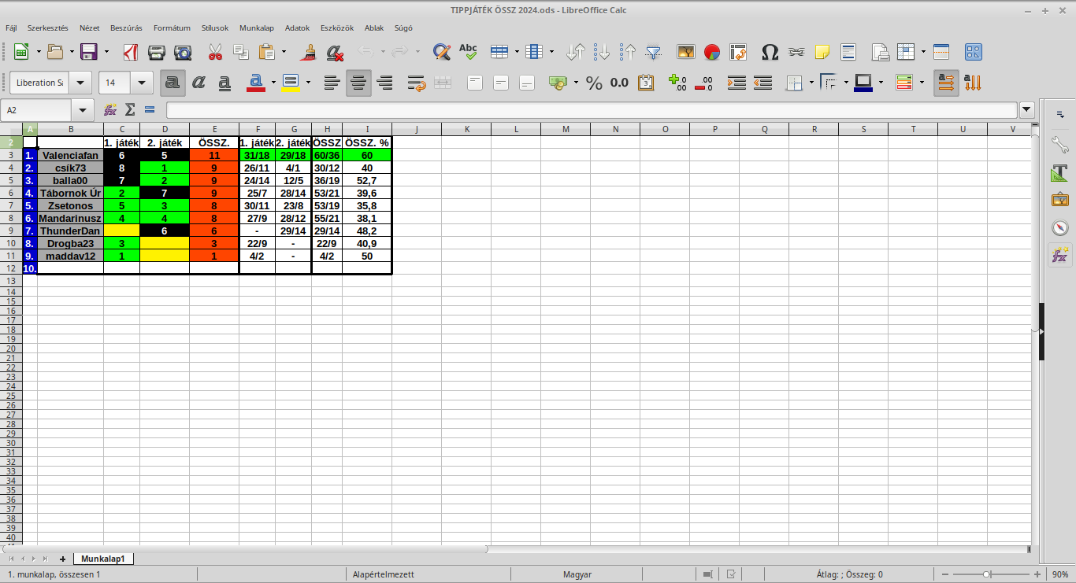
Task: Expand the Name Box dropdown
Action: pyautogui.click(x=82, y=111)
